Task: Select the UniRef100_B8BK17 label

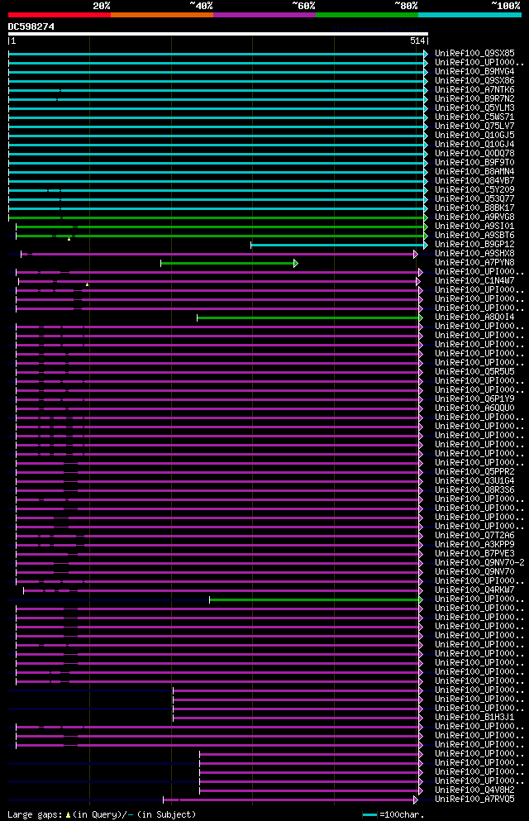Action: click(x=474, y=208)
